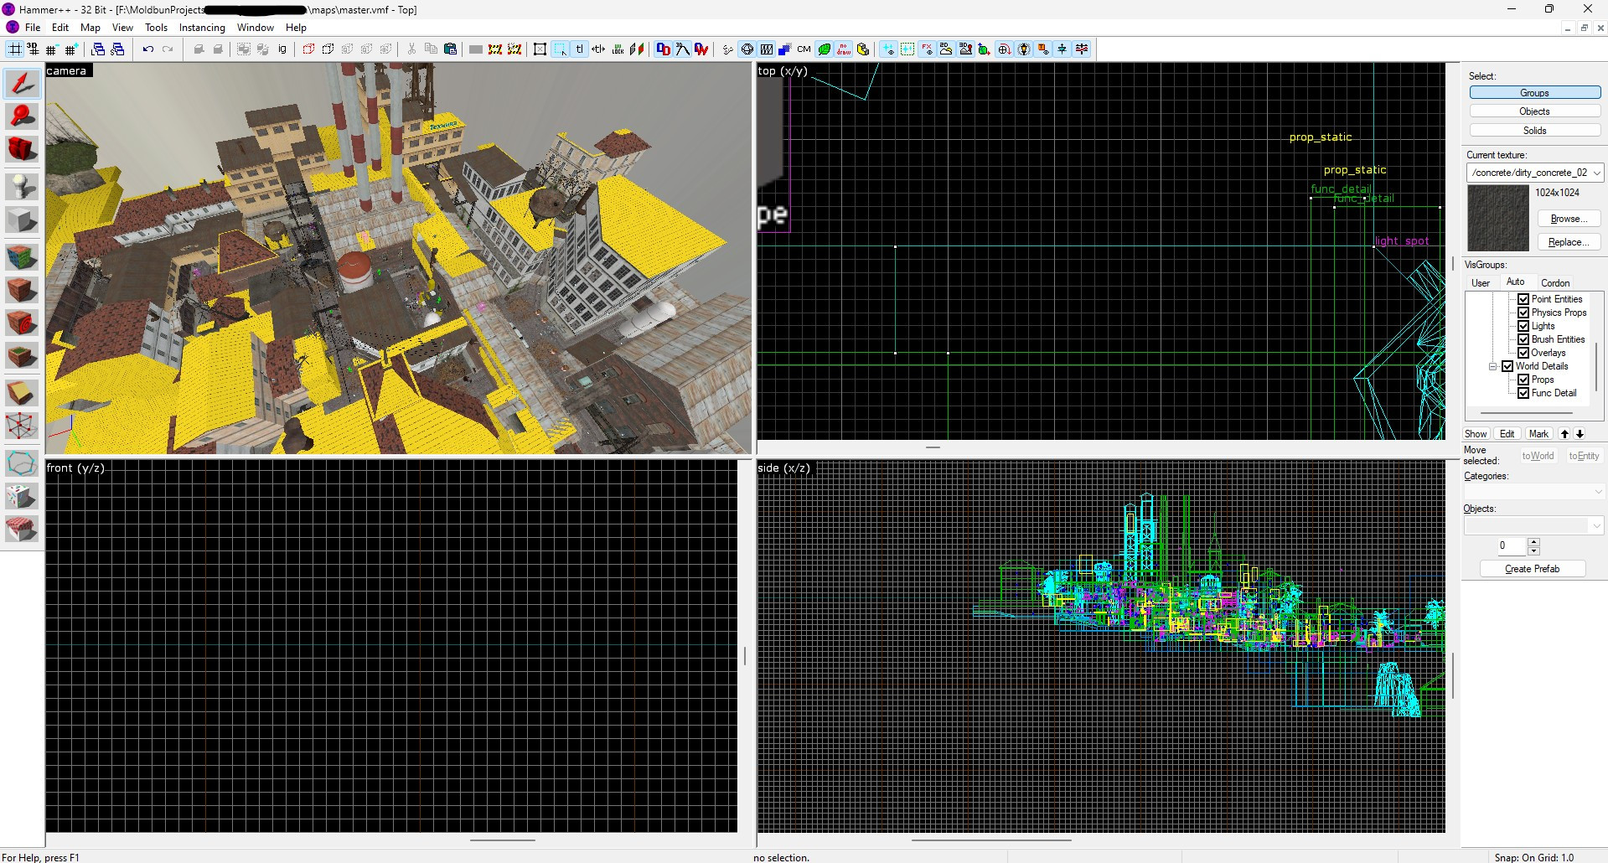
Task: Click the texture Replace button
Action: pyautogui.click(x=1568, y=242)
